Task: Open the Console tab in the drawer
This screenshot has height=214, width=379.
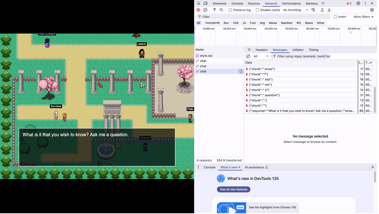Action: 210,167
